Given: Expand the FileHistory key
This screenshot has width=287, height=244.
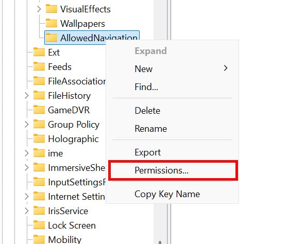Looking at the screenshot, I should point(27,95).
